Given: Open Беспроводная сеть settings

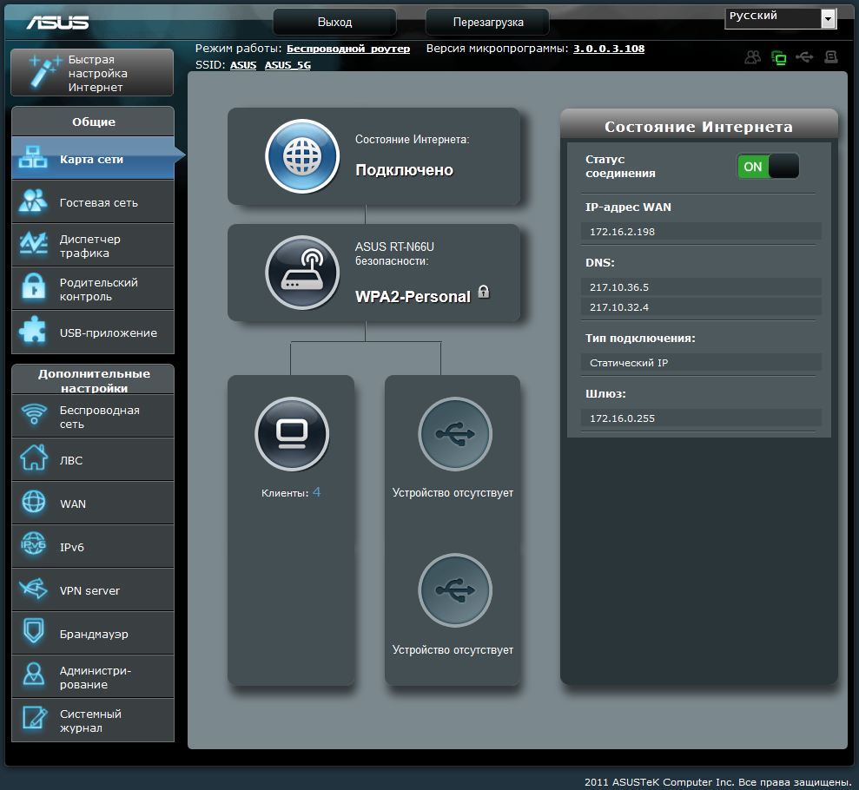Looking at the screenshot, I should pyautogui.click(x=93, y=416).
